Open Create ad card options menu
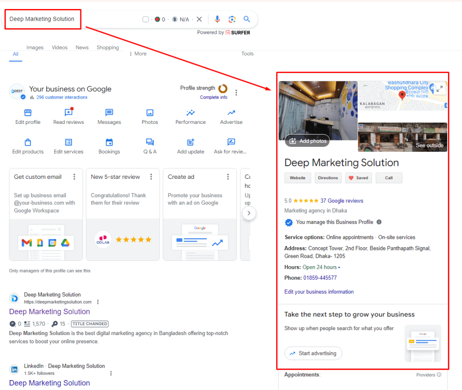462x390 pixels. point(228,177)
